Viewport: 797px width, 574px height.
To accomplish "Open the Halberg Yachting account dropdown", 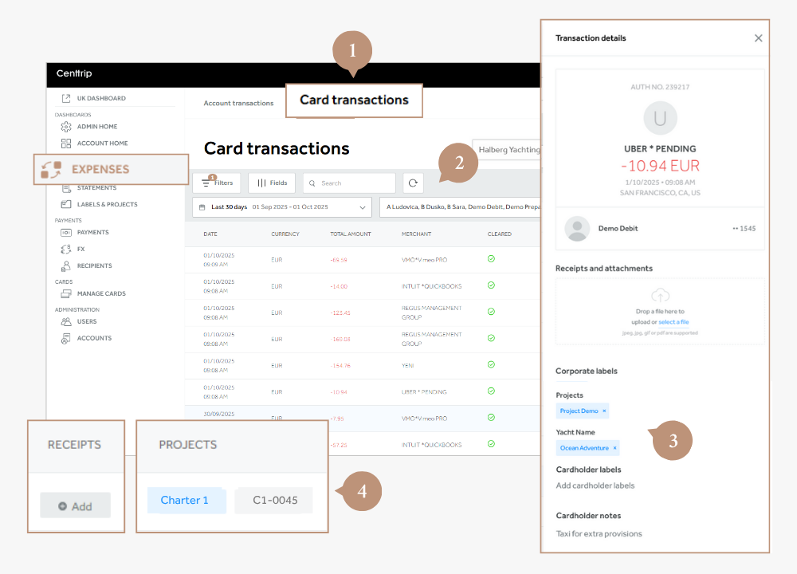I will click(507, 150).
